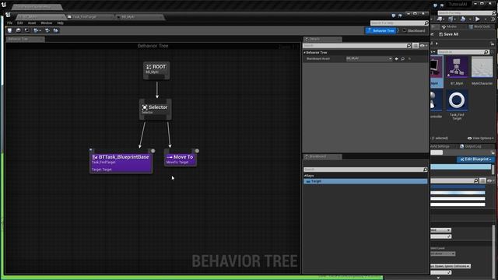Click the Behavior Tree graph panel tab

[26, 39]
